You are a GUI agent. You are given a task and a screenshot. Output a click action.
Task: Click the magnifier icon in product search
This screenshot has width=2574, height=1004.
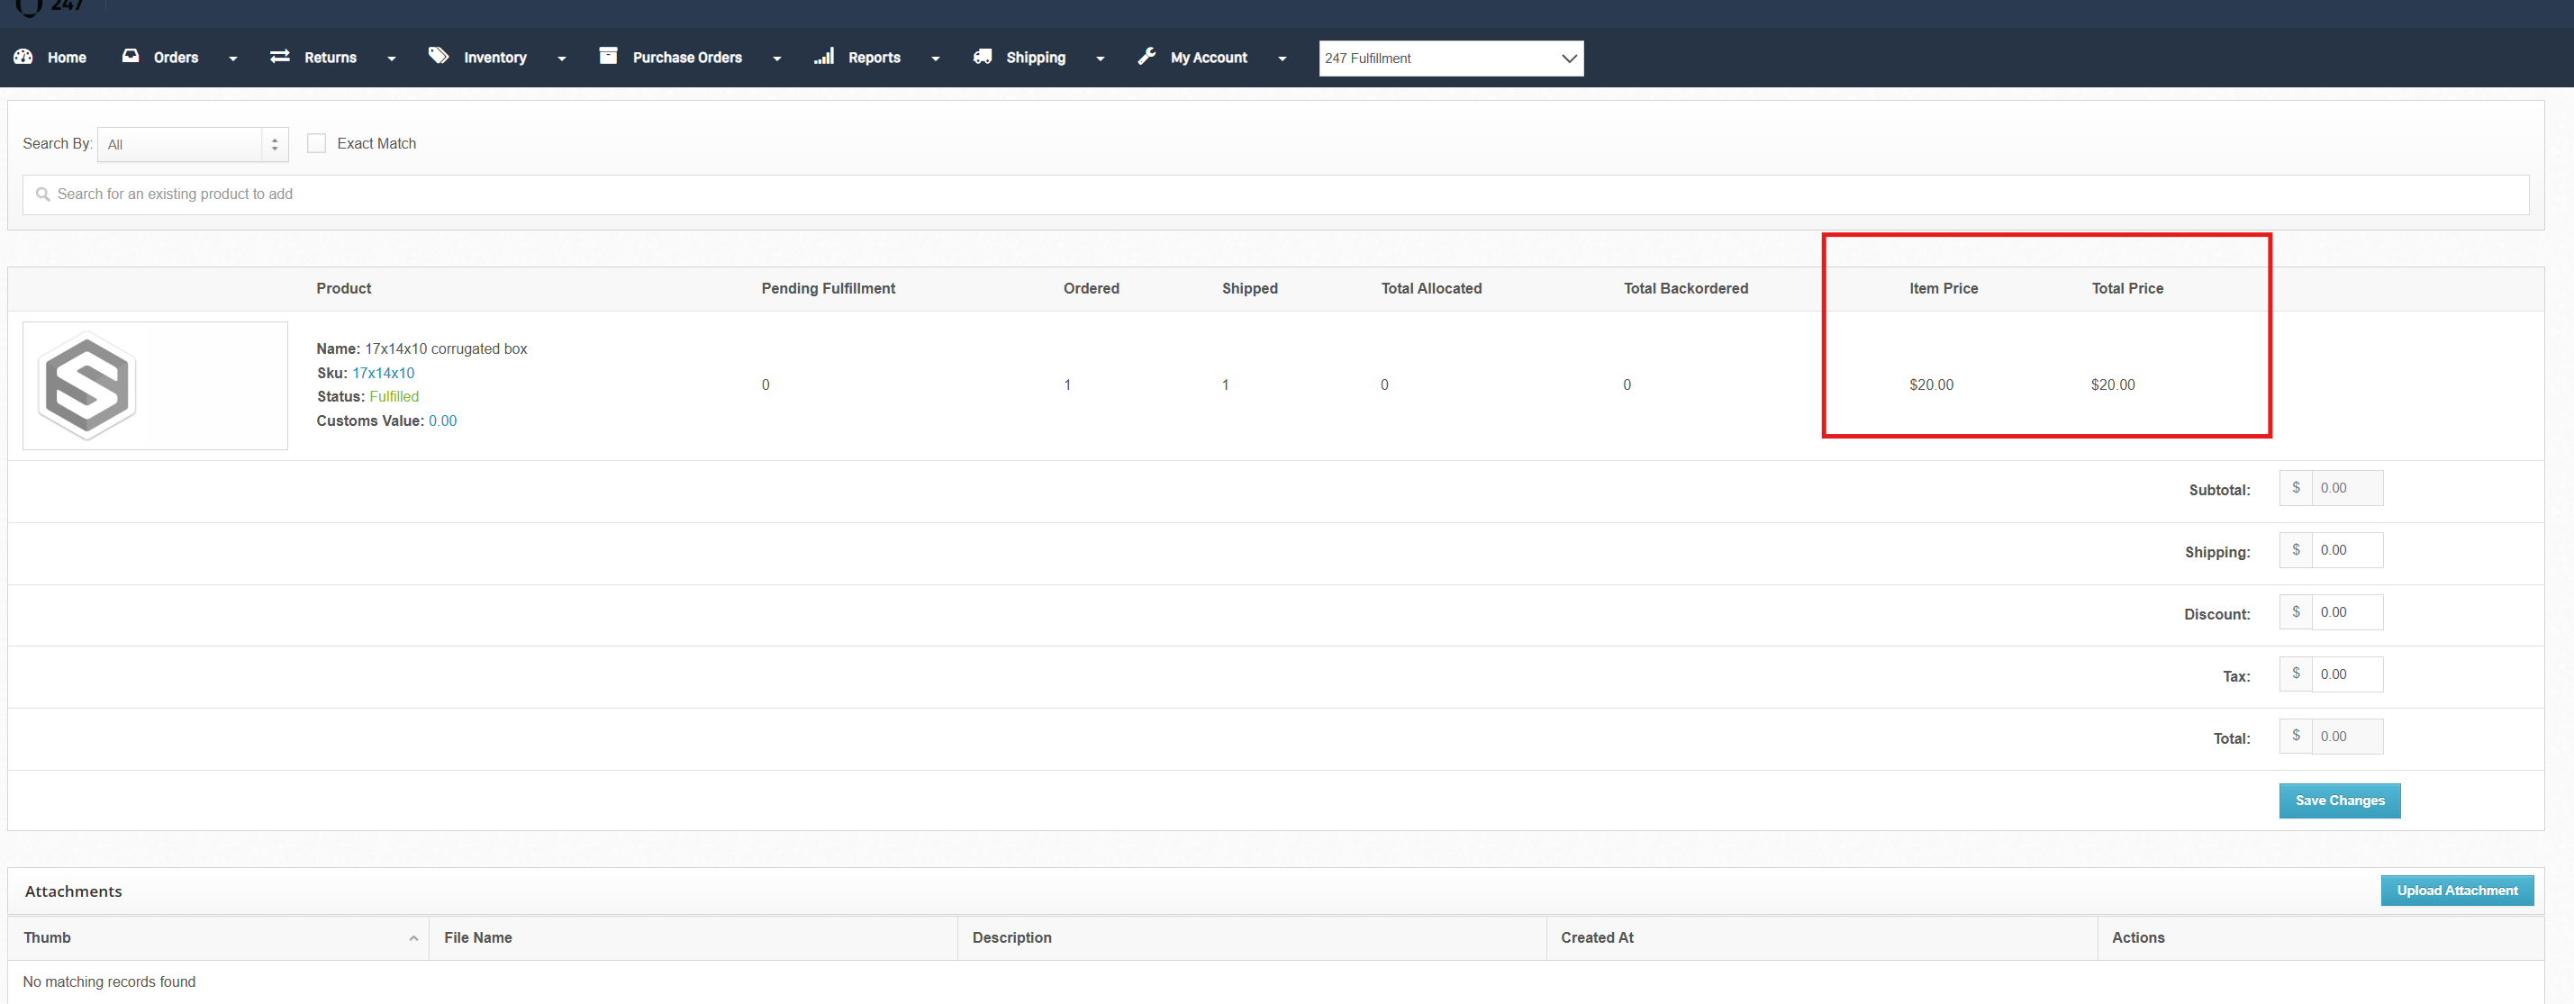point(43,194)
